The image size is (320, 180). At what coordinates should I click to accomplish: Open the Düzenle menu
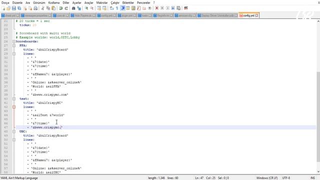tap(17, 2)
